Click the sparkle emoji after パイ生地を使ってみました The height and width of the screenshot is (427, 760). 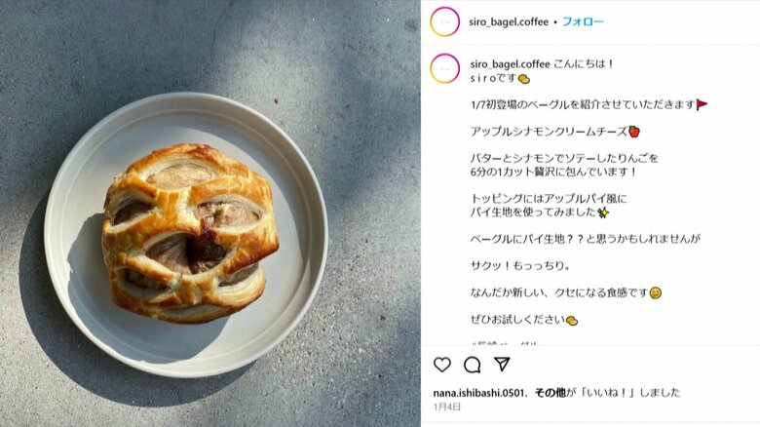(x=603, y=213)
